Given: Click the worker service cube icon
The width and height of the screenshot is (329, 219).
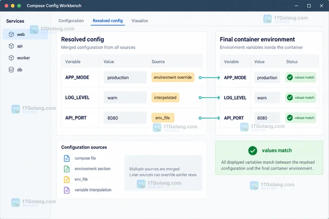Looking at the screenshot, I should (11, 58).
